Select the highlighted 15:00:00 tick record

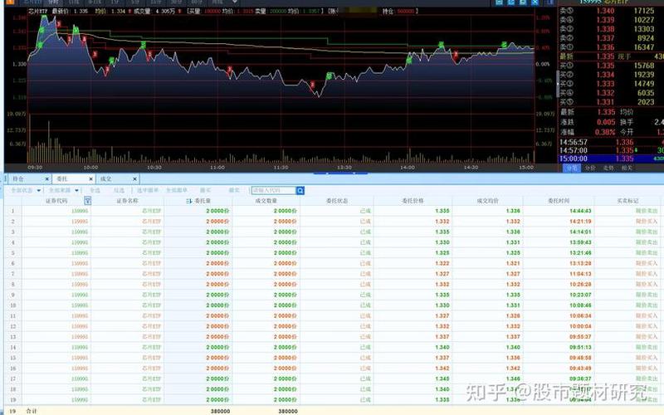[611, 159]
